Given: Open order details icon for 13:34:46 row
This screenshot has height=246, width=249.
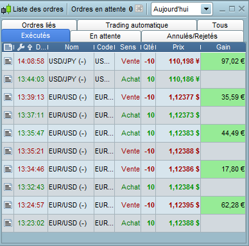Looking at the screenshot, I should (x=8, y=169).
